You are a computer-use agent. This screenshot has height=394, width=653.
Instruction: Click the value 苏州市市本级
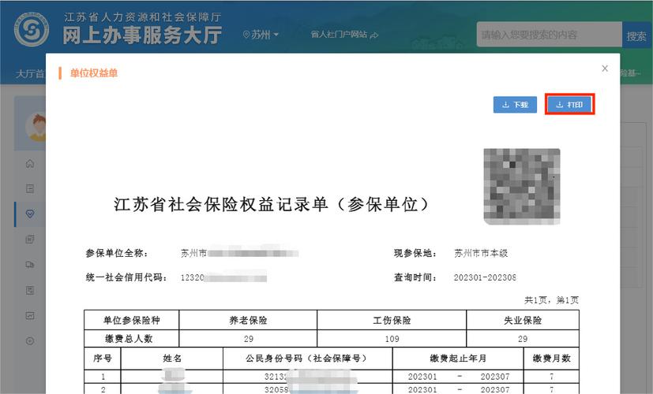pyautogui.click(x=481, y=253)
